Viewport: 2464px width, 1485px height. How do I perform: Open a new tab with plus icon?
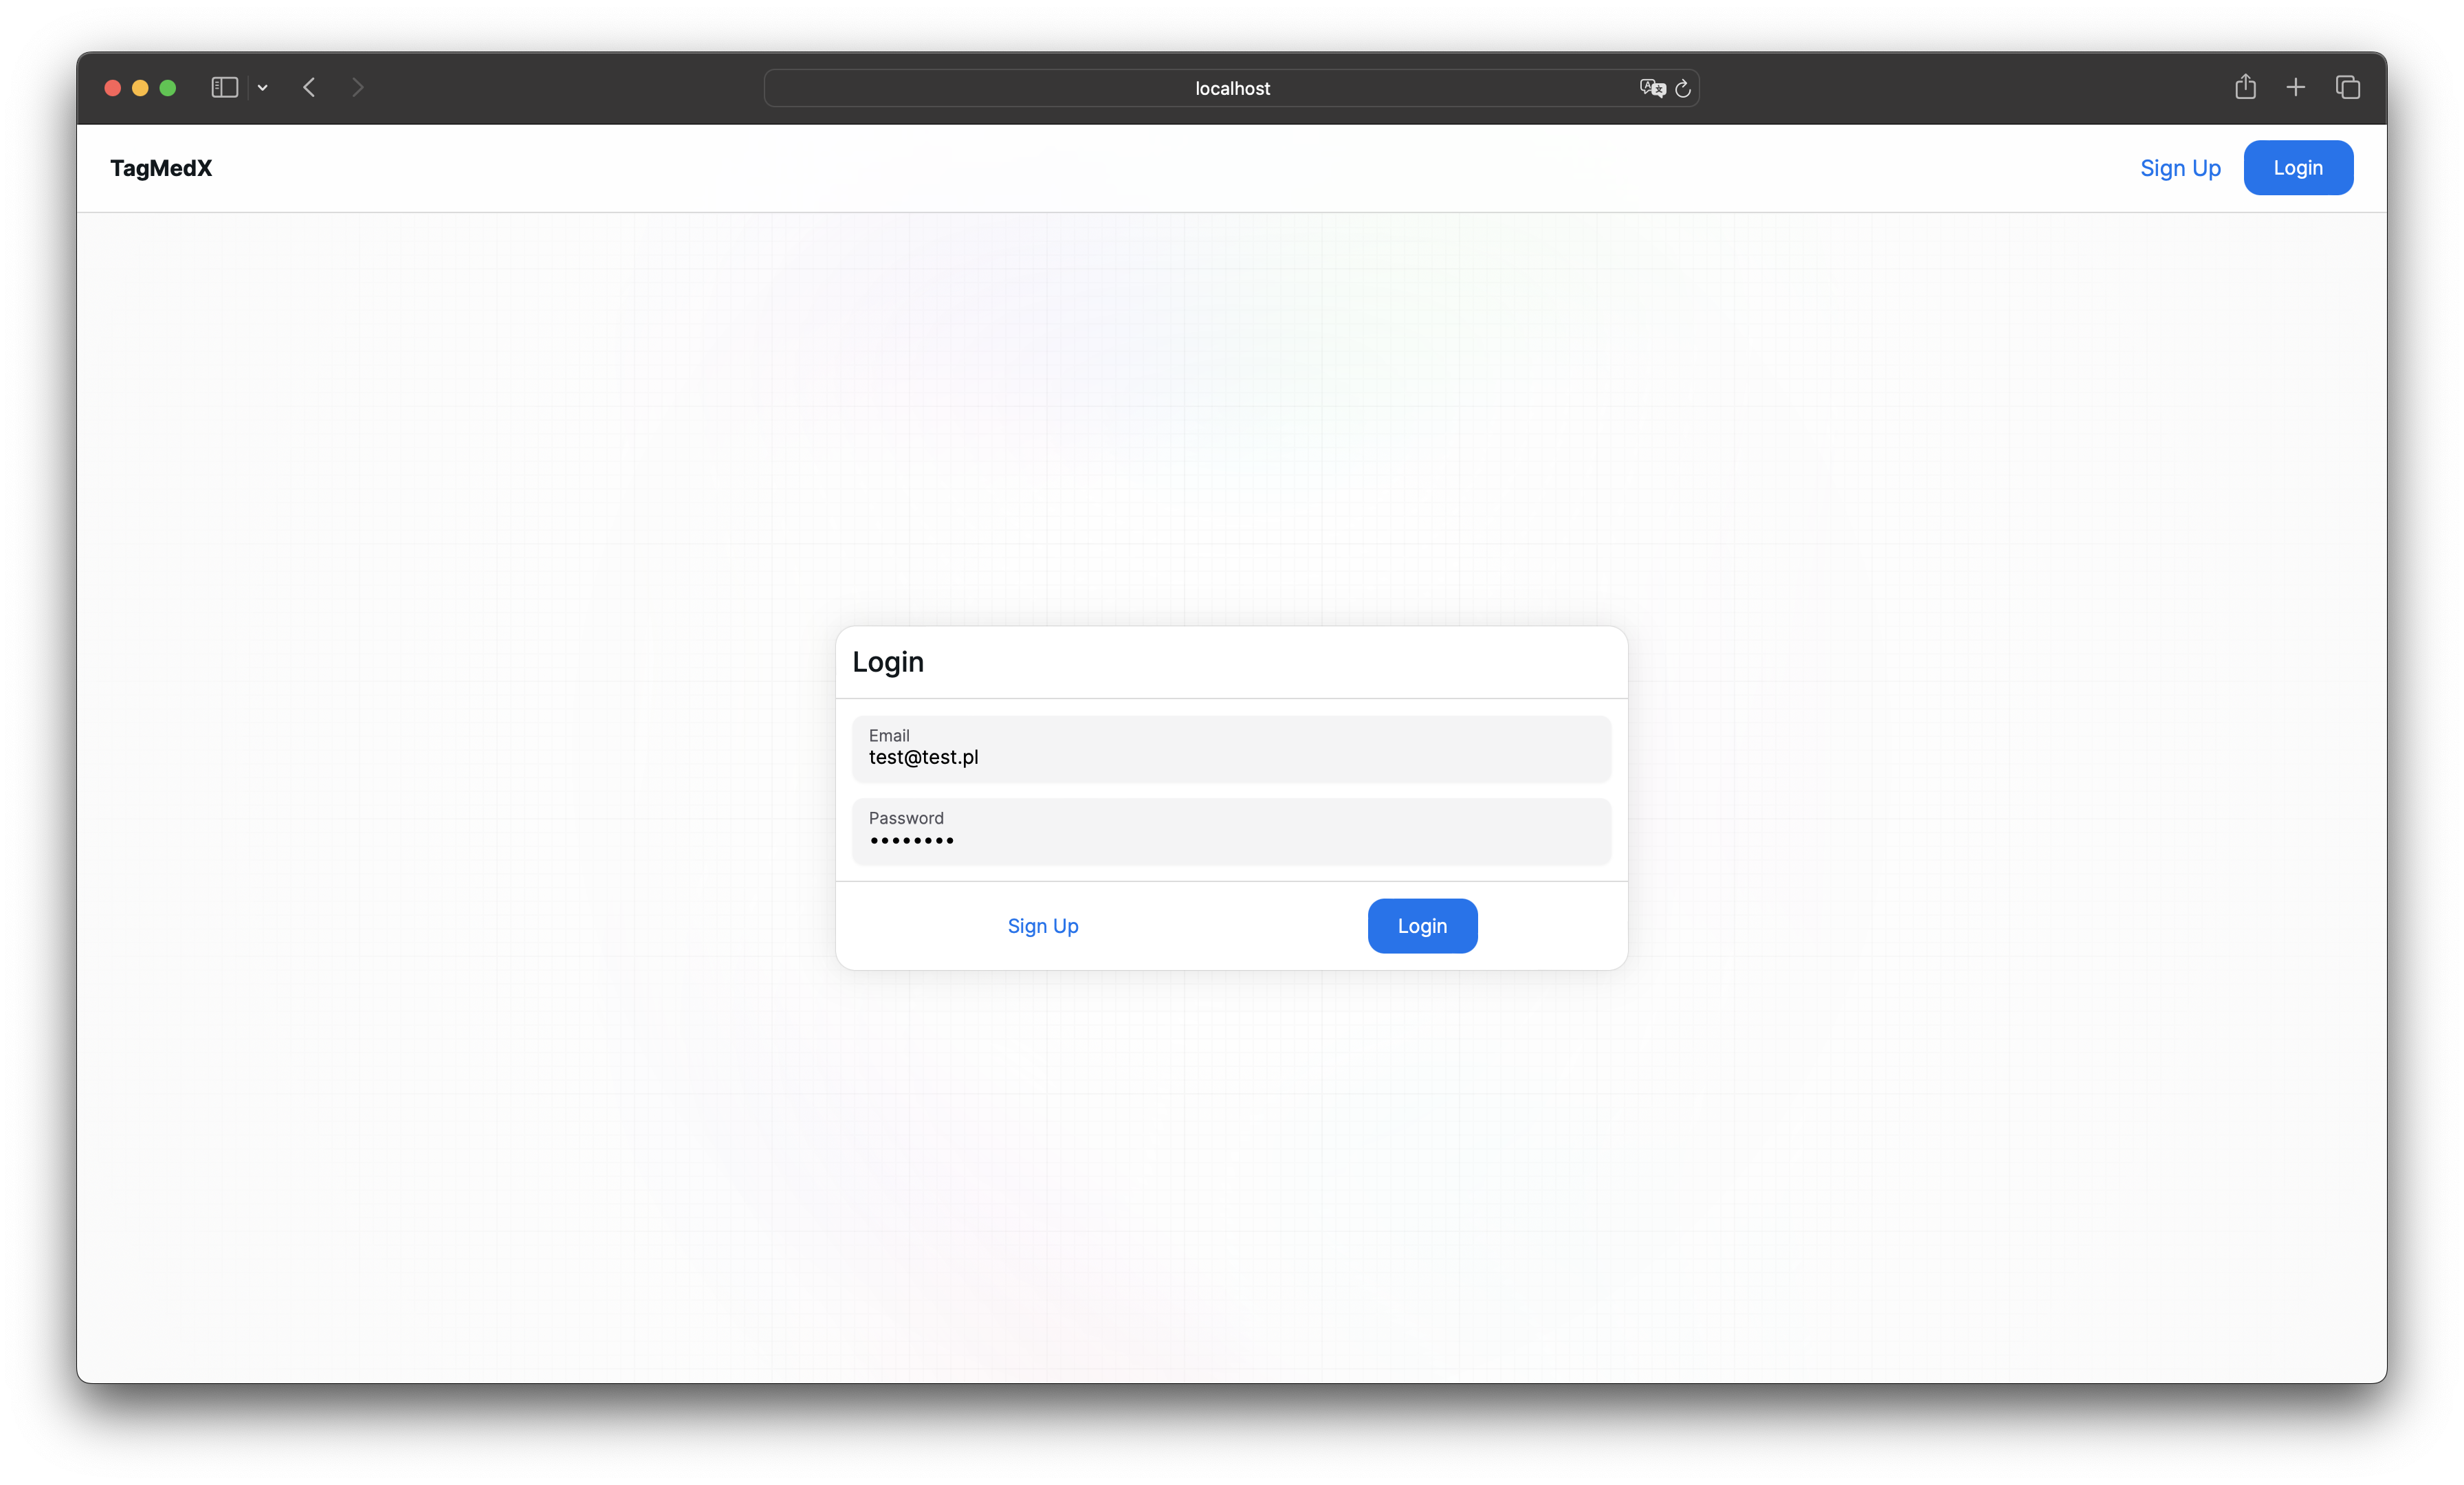tap(2296, 88)
